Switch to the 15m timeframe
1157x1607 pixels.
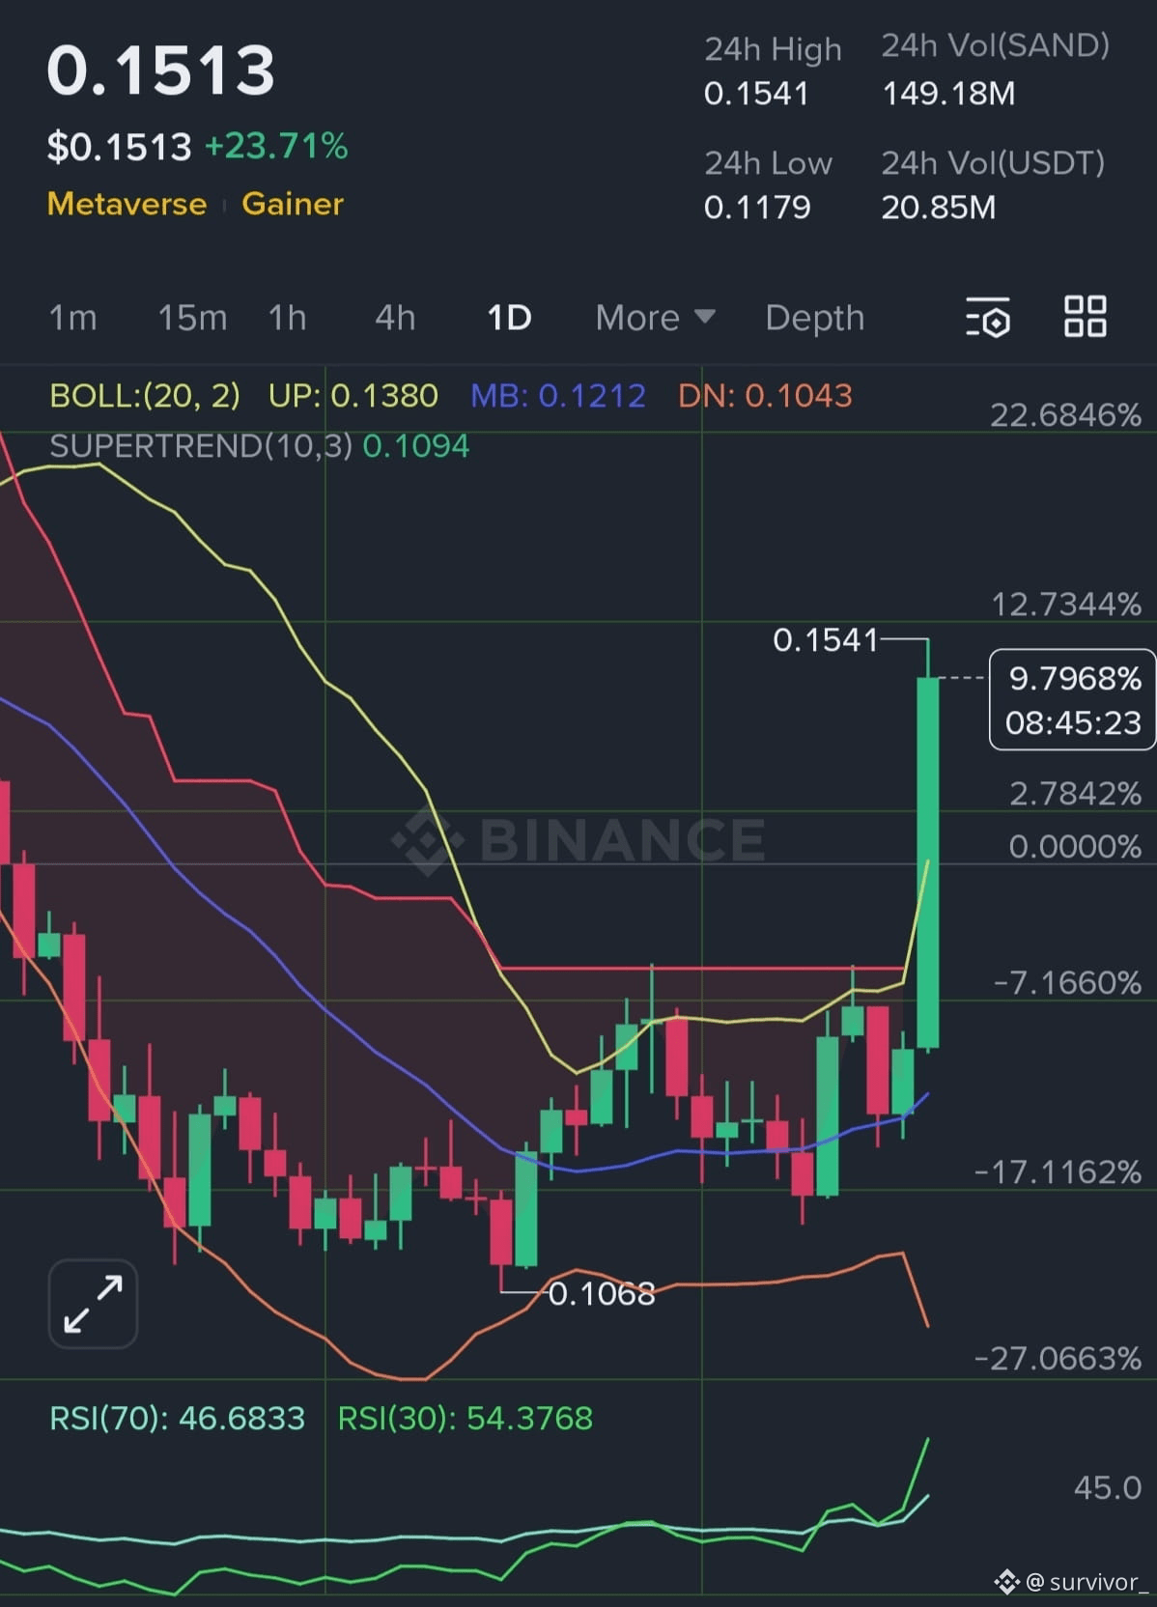(192, 318)
